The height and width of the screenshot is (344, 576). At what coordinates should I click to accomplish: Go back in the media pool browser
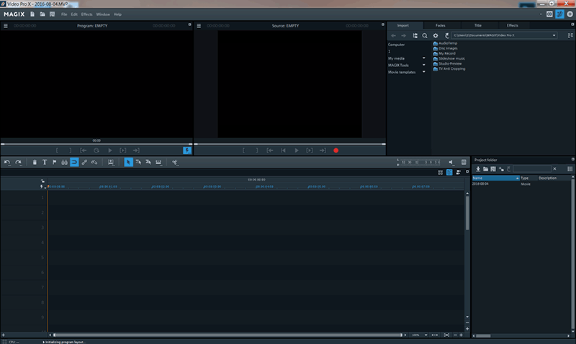(x=393, y=35)
